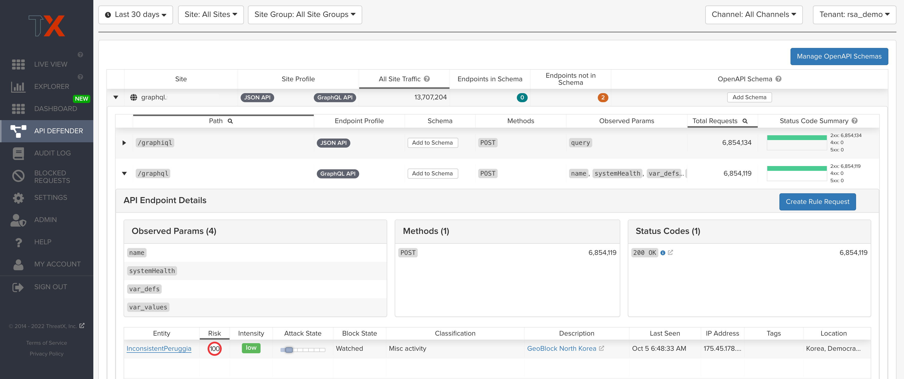
Task: Click the Total Requests search icon
Action: [745, 121]
